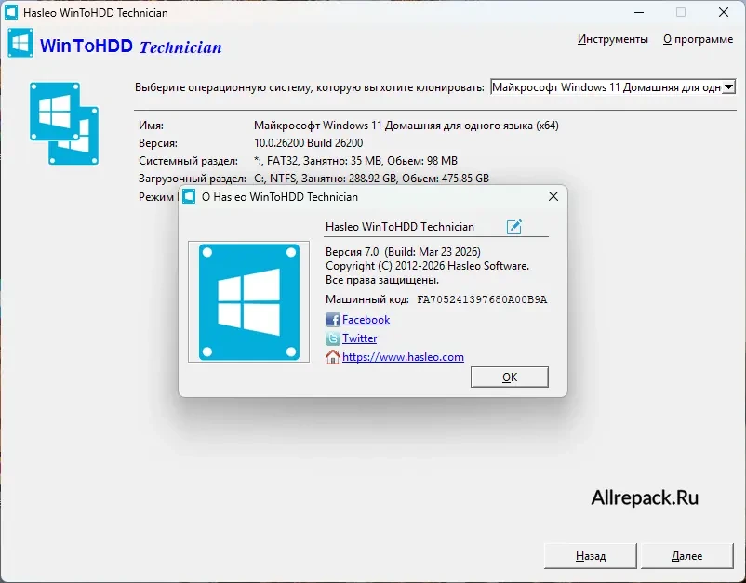Click the Facebook logo icon
Viewport: 746px width, 583px height.
coord(333,320)
